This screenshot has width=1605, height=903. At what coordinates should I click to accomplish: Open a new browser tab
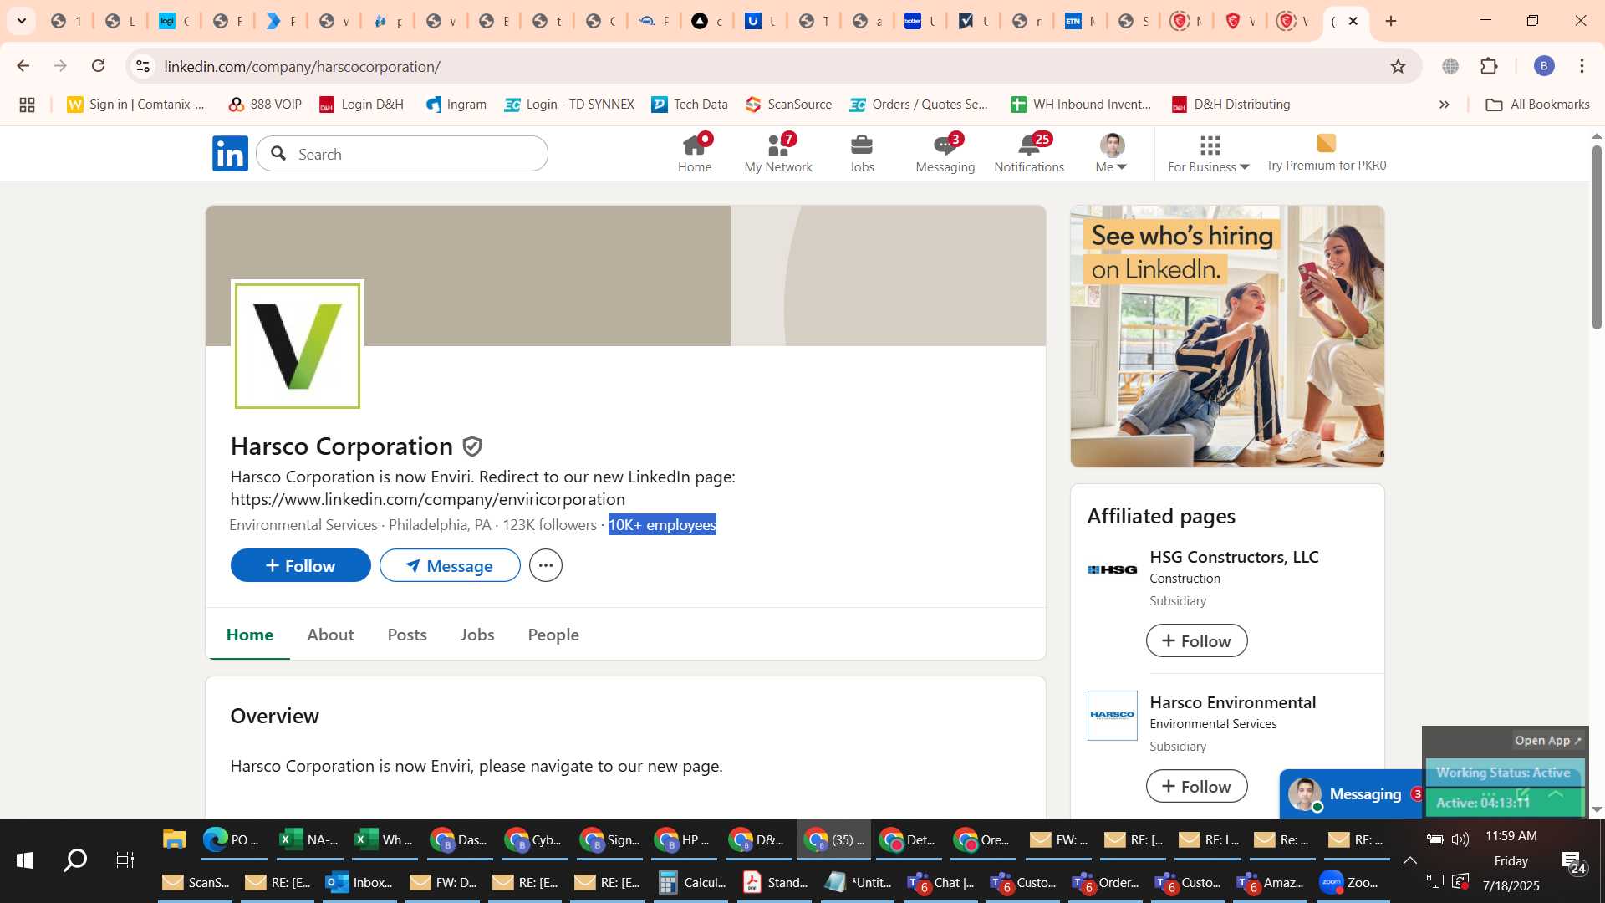(x=1391, y=21)
